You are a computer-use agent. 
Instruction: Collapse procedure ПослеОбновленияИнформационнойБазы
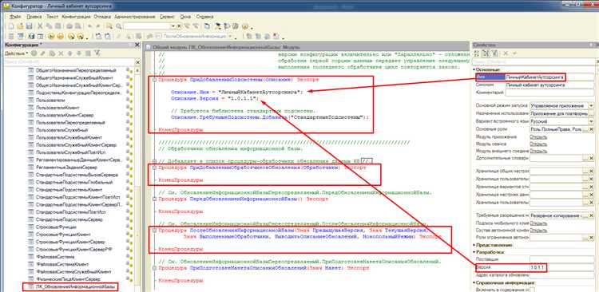154,231
